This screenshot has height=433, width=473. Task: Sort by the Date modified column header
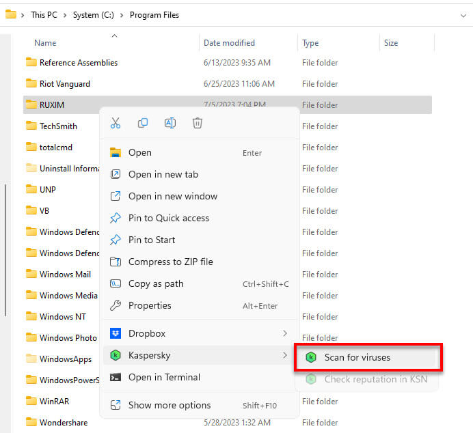[x=229, y=43]
